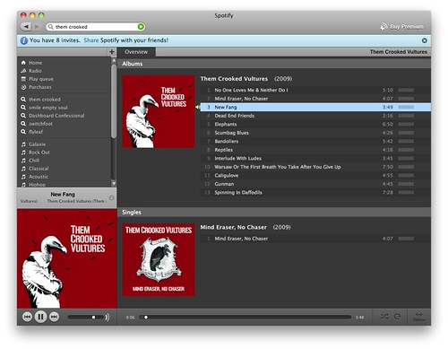This screenshot has width=448, height=349.
Task: Click the track progress seek bar
Action: pyautogui.click(x=245, y=317)
